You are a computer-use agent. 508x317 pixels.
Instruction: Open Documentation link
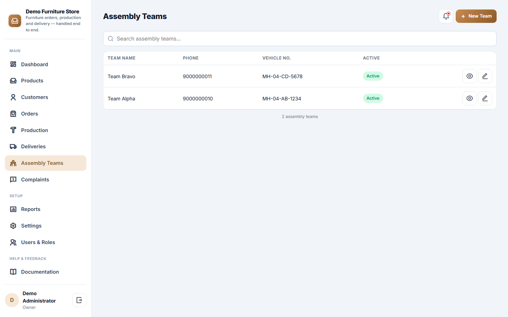click(x=46, y=272)
